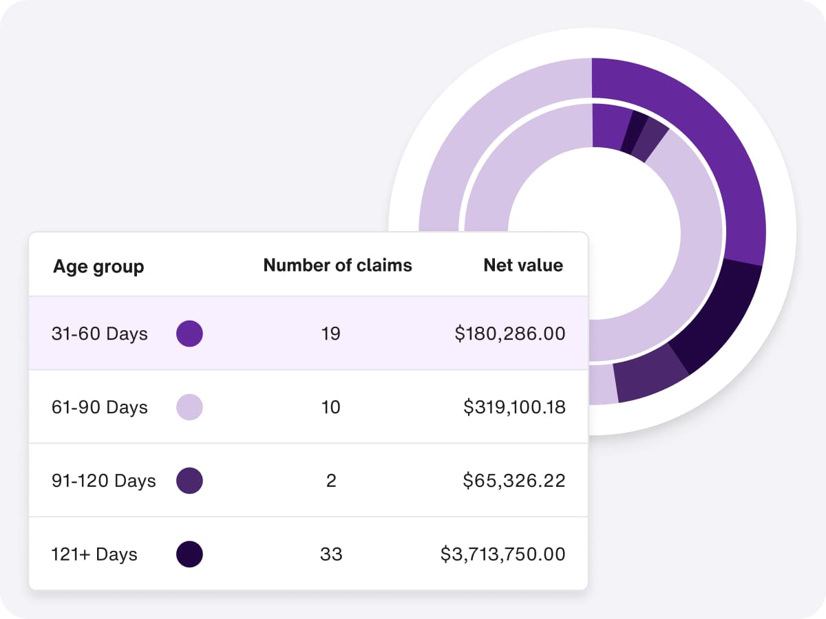
Task: Select the 91-120 Days table row
Action: coord(308,481)
